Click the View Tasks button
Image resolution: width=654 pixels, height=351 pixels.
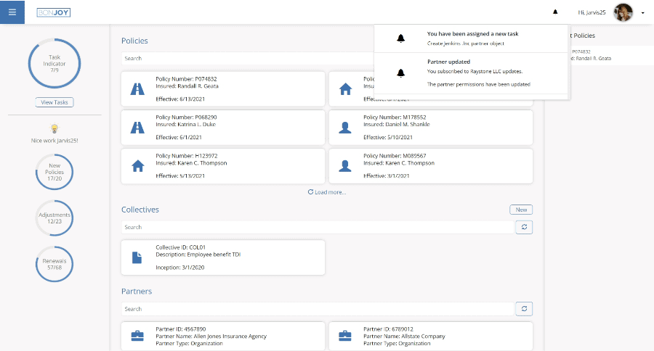pos(54,102)
